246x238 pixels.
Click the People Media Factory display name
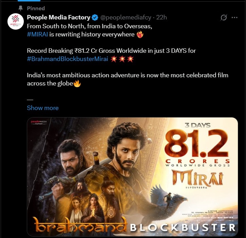tap(58, 17)
